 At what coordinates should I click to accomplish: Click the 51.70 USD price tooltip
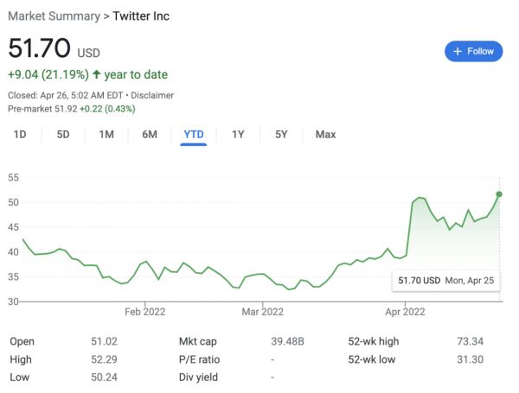point(443,281)
